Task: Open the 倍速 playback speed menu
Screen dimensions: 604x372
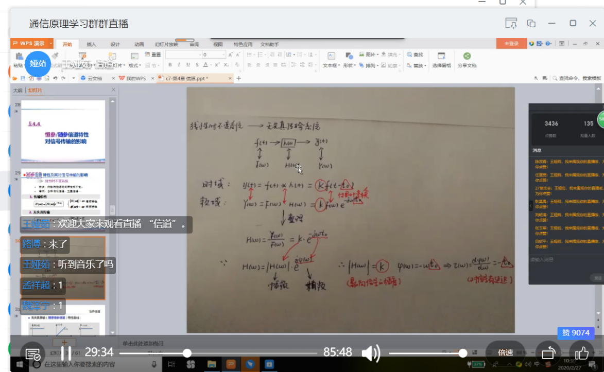Action: (505, 353)
